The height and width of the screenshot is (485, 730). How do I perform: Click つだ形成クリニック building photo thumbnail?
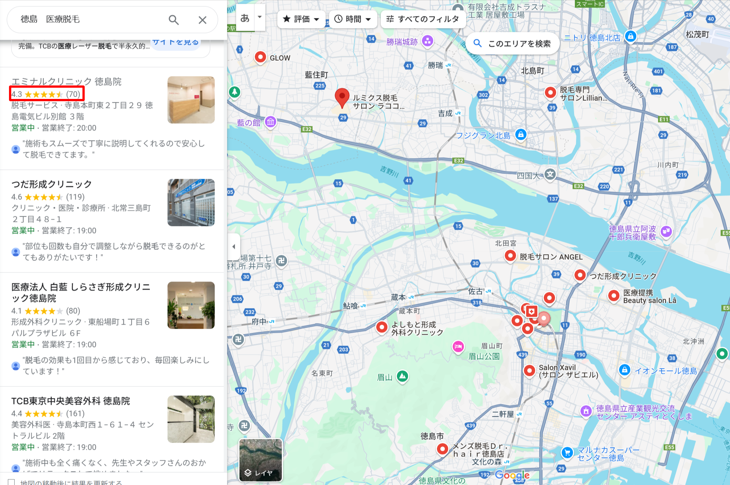(191, 203)
